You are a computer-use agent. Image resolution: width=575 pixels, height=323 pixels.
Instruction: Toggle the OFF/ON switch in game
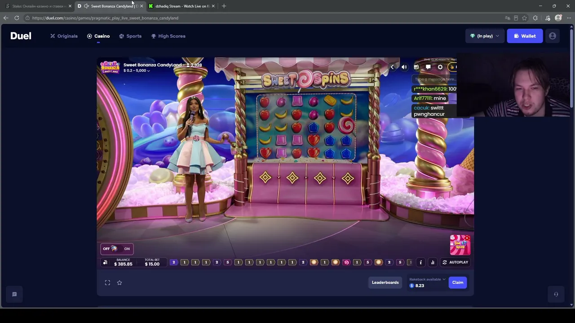pyautogui.click(x=116, y=249)
